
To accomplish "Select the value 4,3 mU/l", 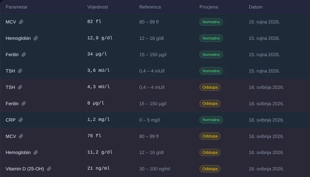I will 98,87.
